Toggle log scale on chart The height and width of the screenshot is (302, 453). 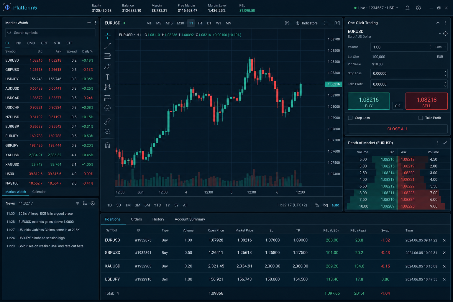[x=325, y=205]
